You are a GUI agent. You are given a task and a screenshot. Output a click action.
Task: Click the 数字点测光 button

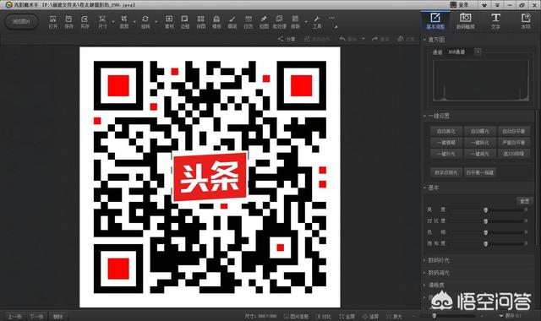pyautogui.click(x=446, y=172)
